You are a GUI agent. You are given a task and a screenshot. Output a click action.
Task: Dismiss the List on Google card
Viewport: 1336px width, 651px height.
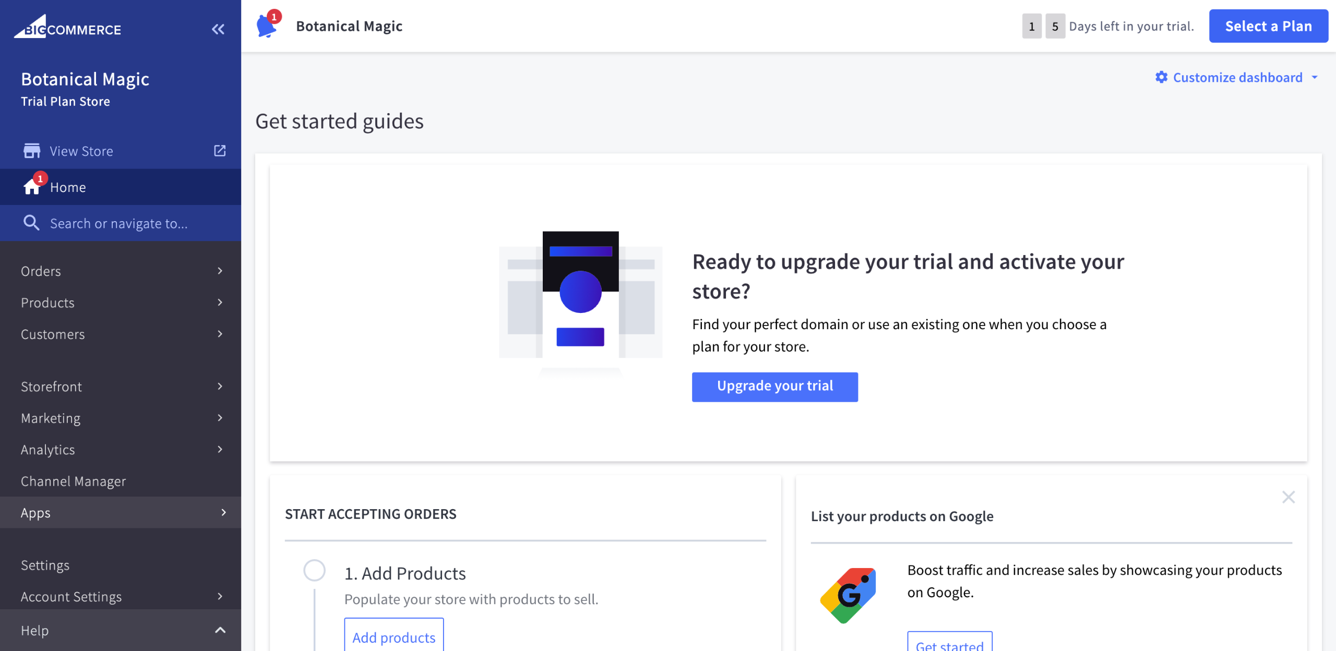tap(1289, 497)
